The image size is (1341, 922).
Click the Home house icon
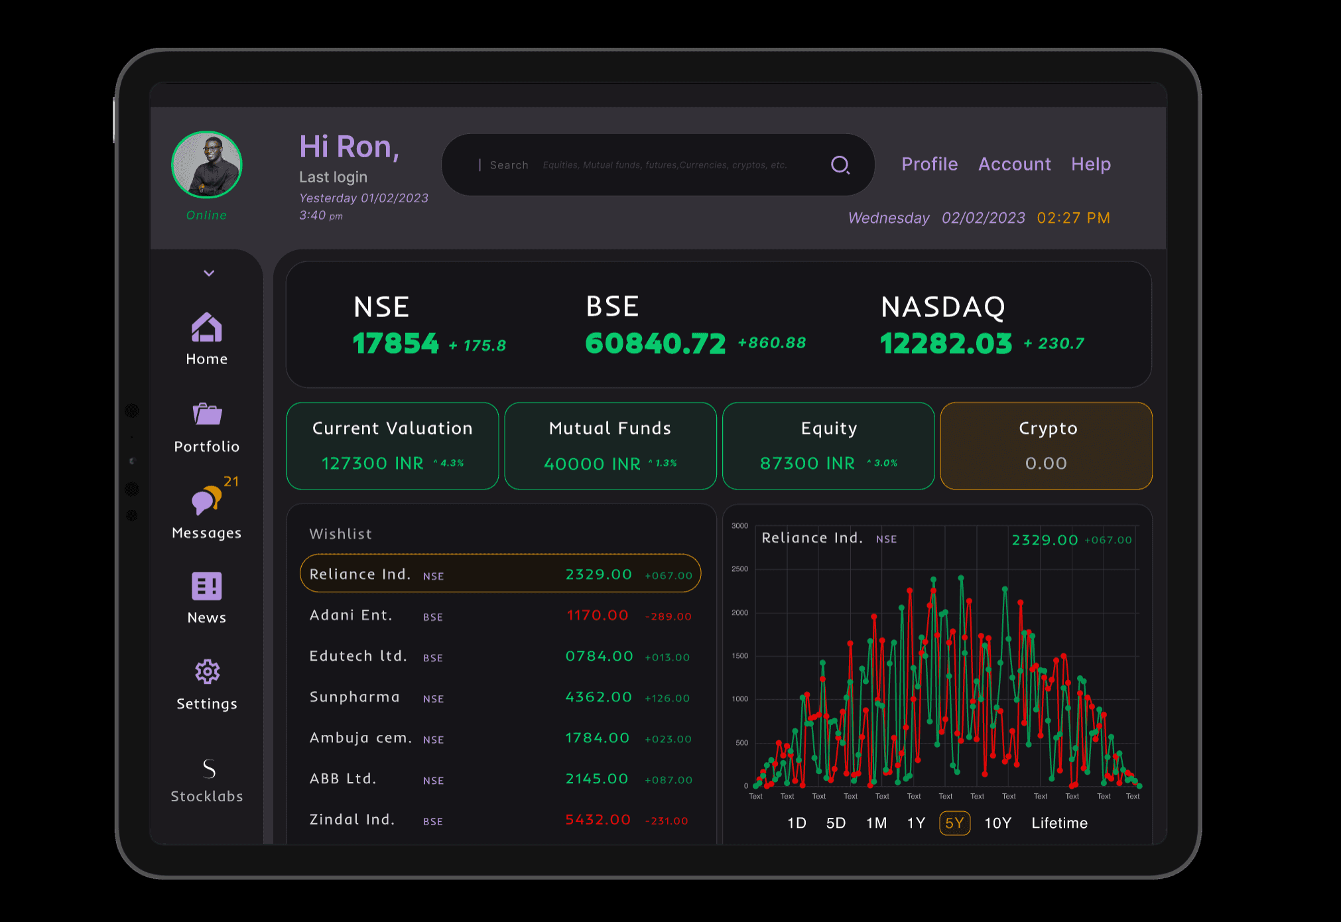[x=206, y=327]
